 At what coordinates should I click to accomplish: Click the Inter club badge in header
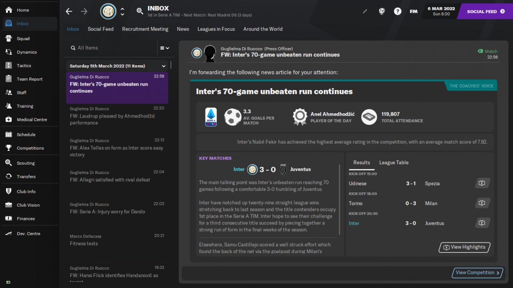pos(108,12)
